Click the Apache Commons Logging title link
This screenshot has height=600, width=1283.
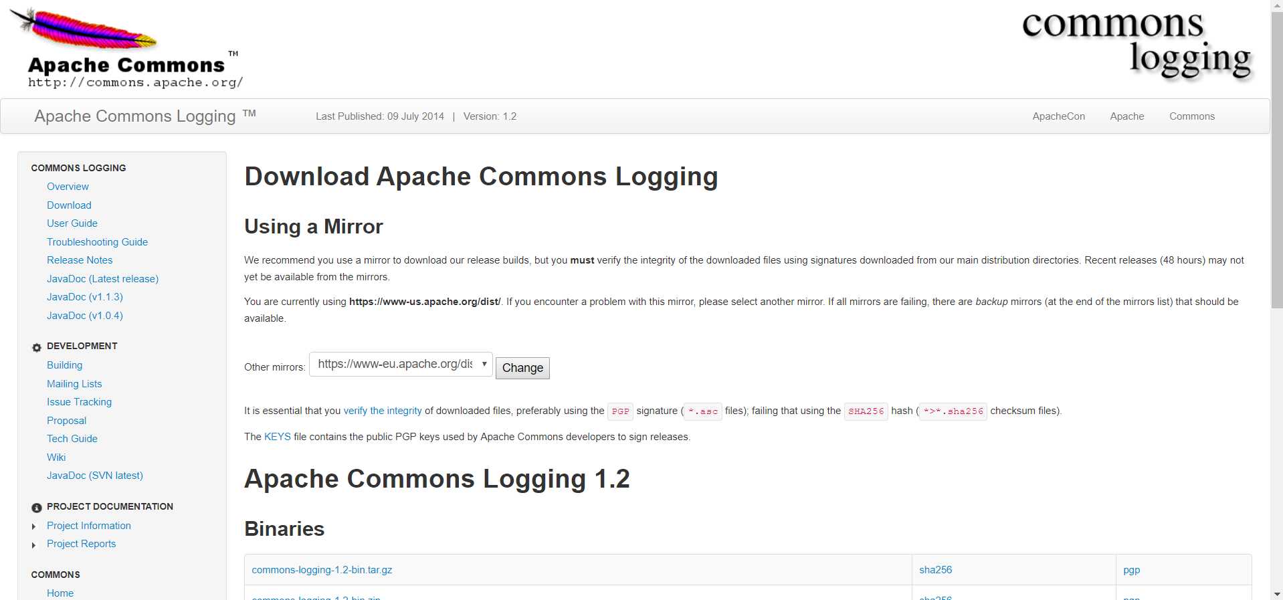click(x=145, y=116)
